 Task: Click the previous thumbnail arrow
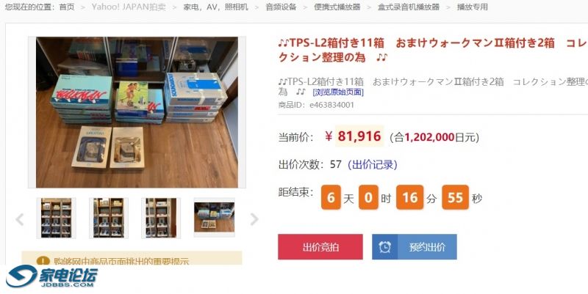(x=20, y=219)
